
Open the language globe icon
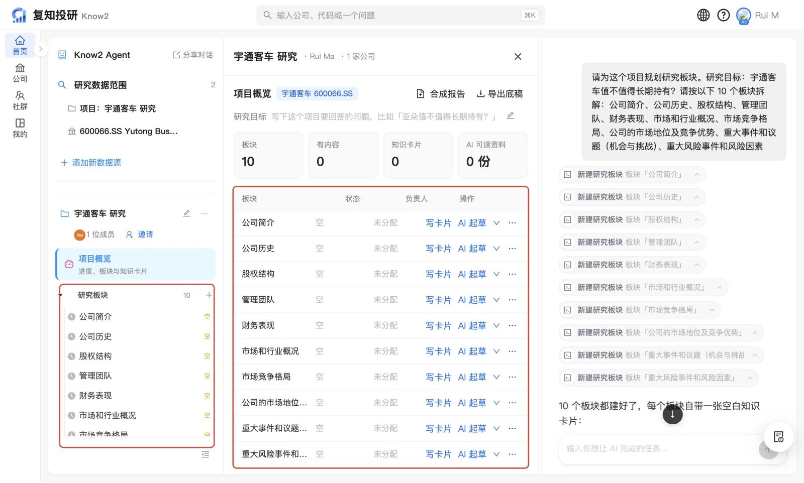pos(703,15)
